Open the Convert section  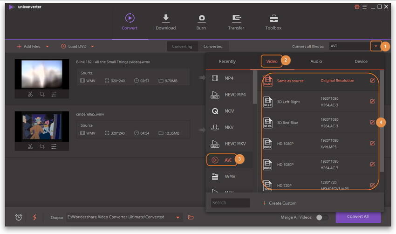coord(130,22)
